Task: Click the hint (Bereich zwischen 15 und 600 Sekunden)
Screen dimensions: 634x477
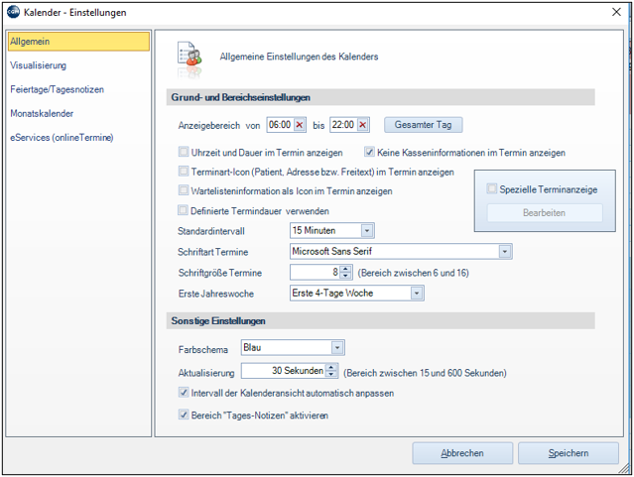Action: click(425, 373)
